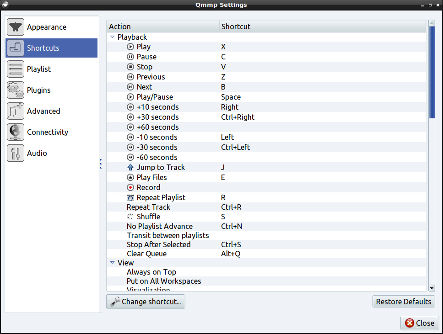
Task: Collapse the View tree group
Action: (113, 263)
